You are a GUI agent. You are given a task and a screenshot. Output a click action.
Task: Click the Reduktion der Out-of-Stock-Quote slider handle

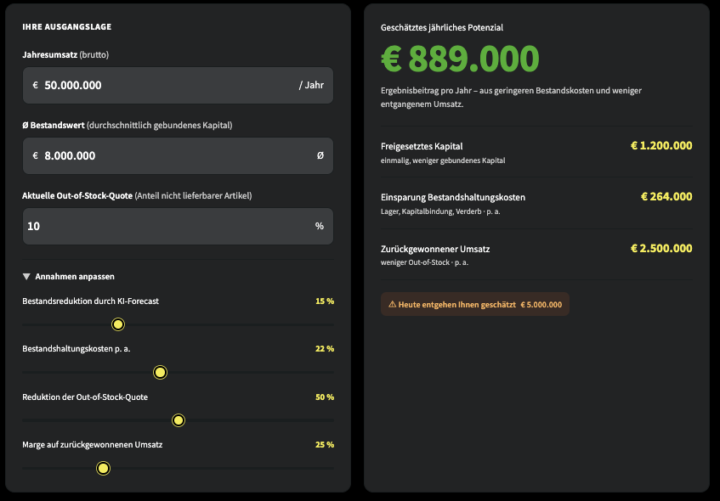click(179, 420)
